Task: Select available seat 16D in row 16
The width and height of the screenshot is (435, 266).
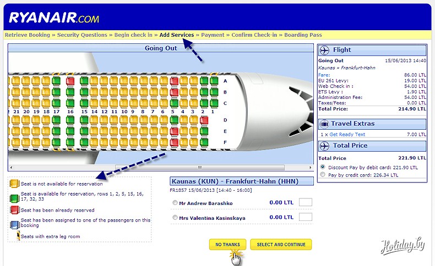Action: click(x=70, y=120)
